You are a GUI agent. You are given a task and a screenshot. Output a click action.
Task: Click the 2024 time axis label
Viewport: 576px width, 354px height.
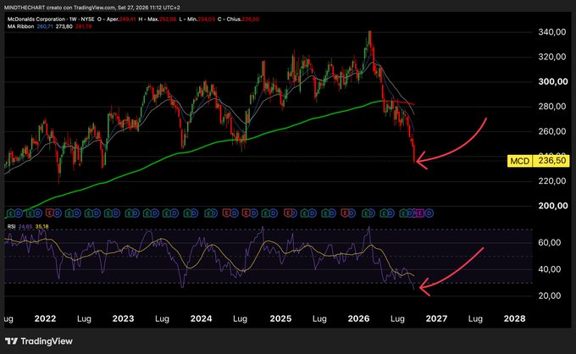coord(201,318)
